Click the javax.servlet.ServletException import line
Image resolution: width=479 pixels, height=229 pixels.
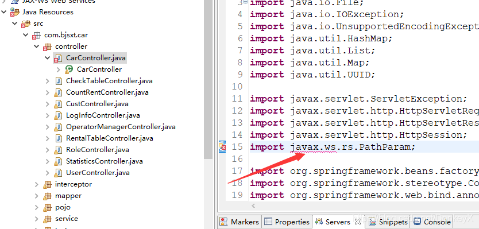click(x=358, y=99)
